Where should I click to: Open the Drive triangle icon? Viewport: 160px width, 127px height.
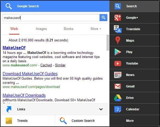tap(118, 98)
